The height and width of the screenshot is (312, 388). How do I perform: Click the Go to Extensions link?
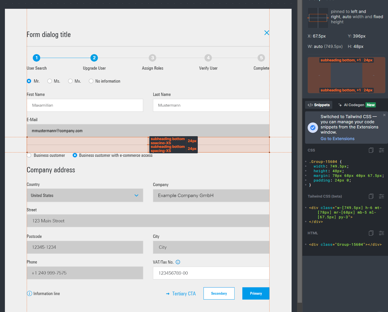point(337,139)
